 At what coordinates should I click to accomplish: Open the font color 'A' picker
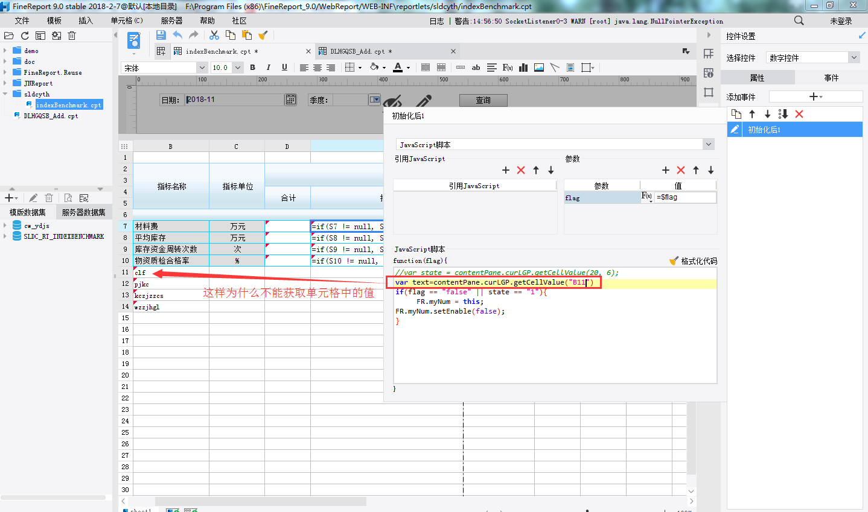point(398,68)
